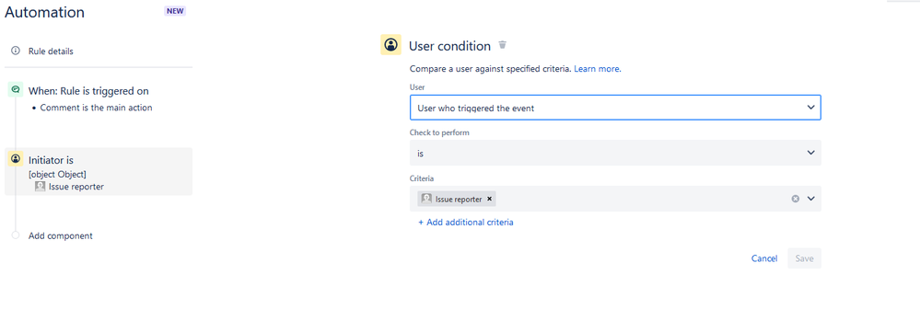Click the Add component circle node
This screenshot has height=332, width=920.
pyautogui.click(x=16, y=235)
